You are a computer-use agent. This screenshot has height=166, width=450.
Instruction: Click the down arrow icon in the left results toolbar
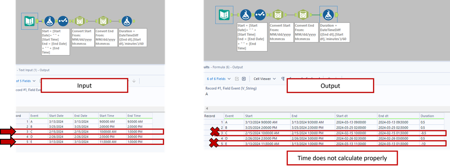(134, 81)
